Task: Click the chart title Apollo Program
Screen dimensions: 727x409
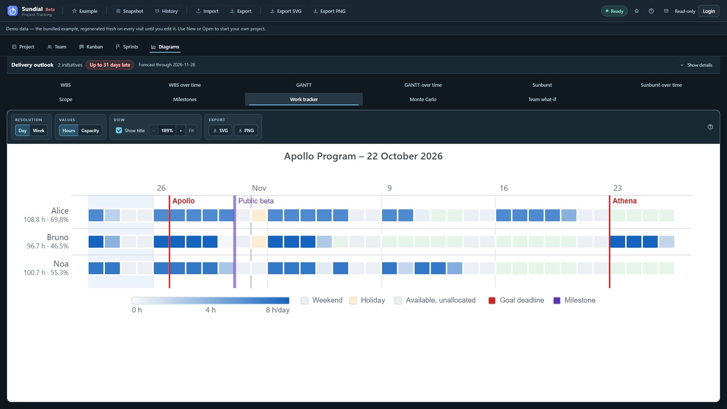Action: pos(363,156)
